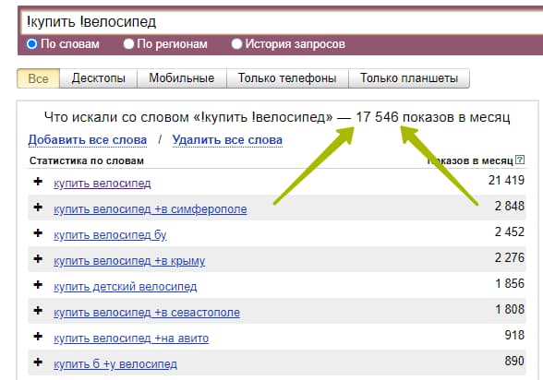The image size is (543, 380).
Task: Open the 'купить велосипед +в севастополе' link
Action: click(x=147, y=313)
